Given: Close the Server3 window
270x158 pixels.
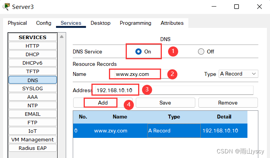Looking at the screenshot, I should click(259, 7).
